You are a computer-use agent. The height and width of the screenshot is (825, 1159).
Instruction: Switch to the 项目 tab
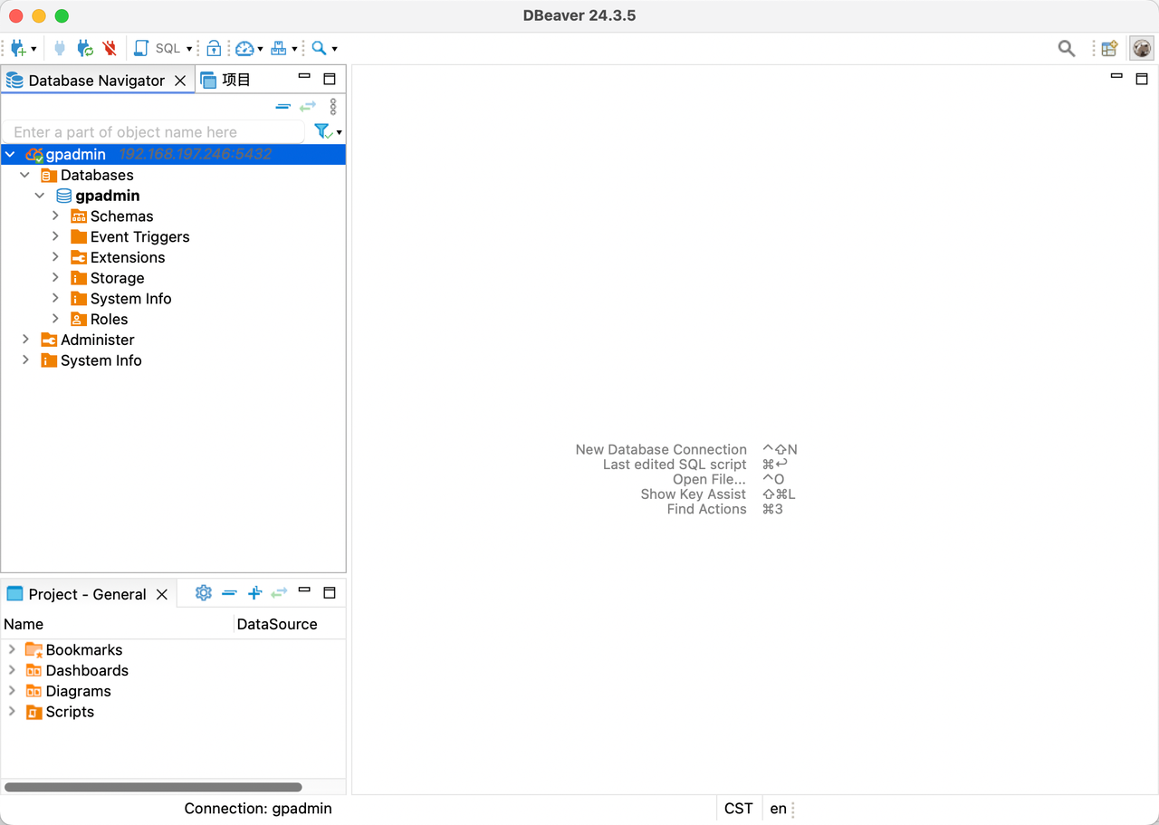[x=235, y=81]
